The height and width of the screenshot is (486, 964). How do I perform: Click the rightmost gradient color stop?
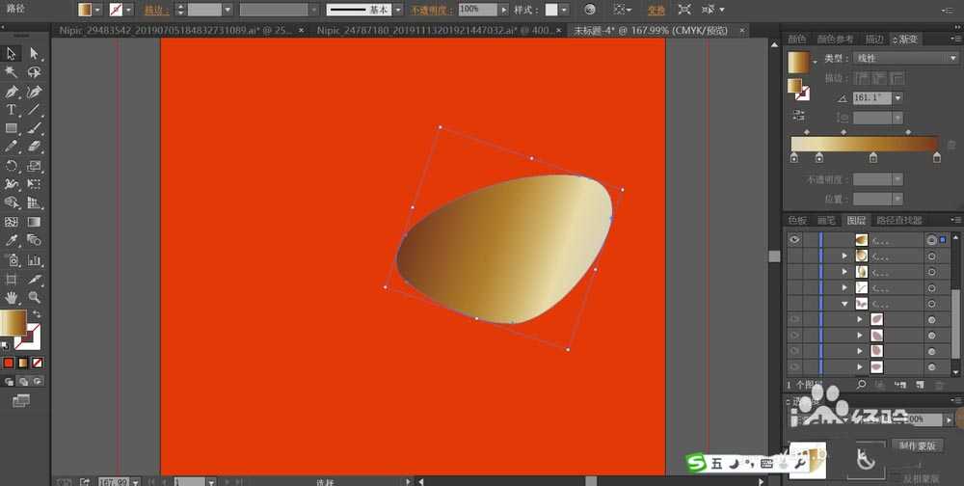(936, 158)
